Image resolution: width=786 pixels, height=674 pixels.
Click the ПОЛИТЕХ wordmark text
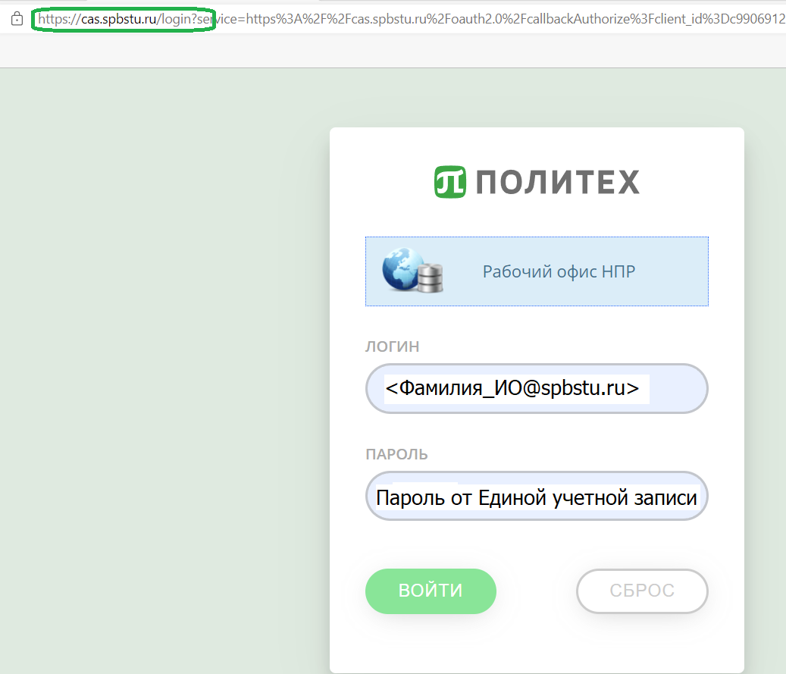(x=557, y=183)
